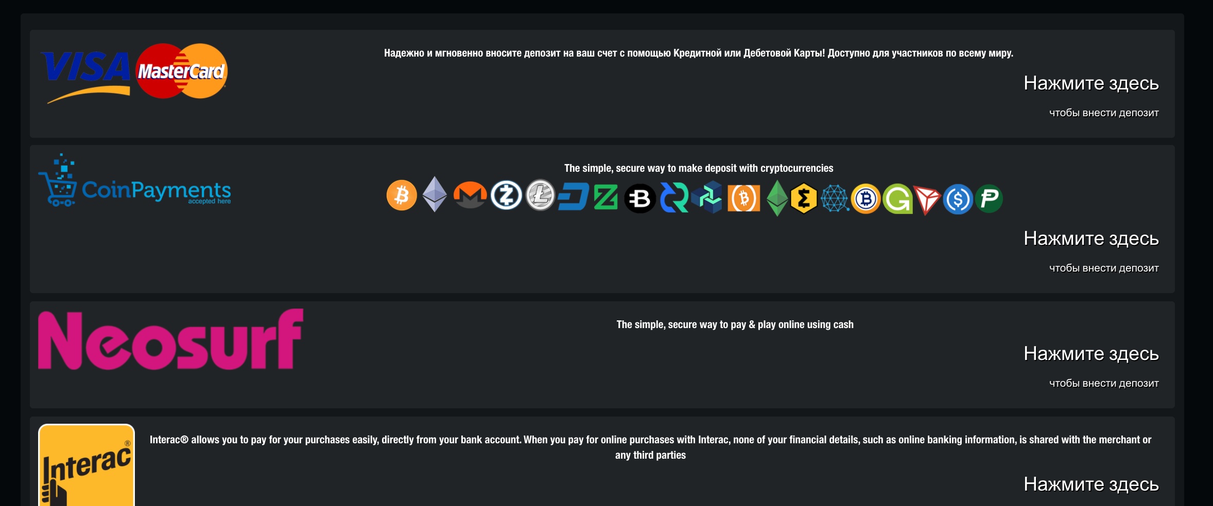Click 'чтобы внести депозит' under Visa row

coord(1104,113)
